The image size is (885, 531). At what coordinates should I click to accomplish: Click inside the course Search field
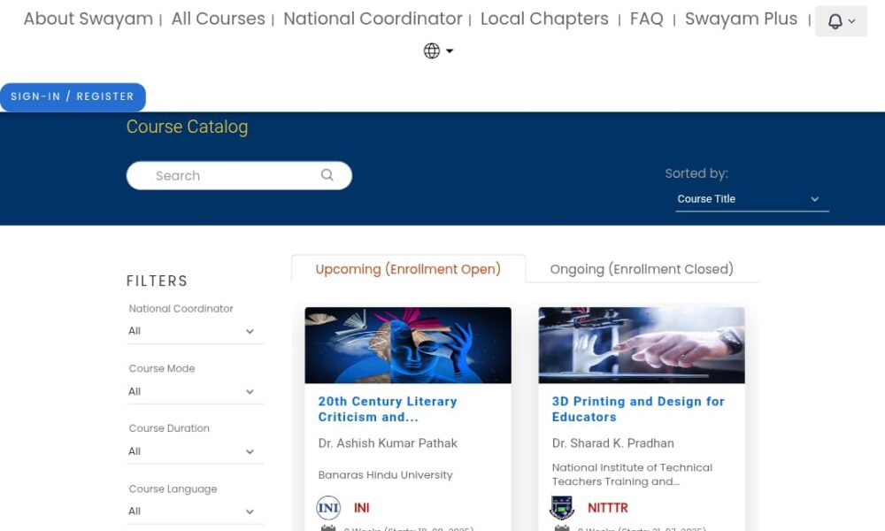pos(230,175)
